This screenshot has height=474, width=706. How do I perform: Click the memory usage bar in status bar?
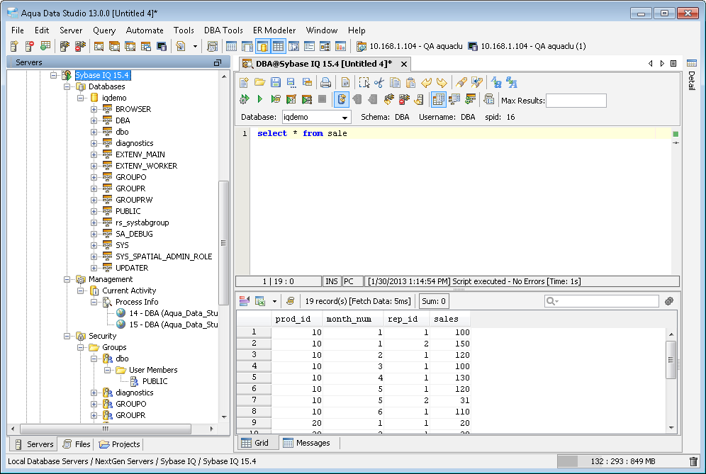(621, 461)
